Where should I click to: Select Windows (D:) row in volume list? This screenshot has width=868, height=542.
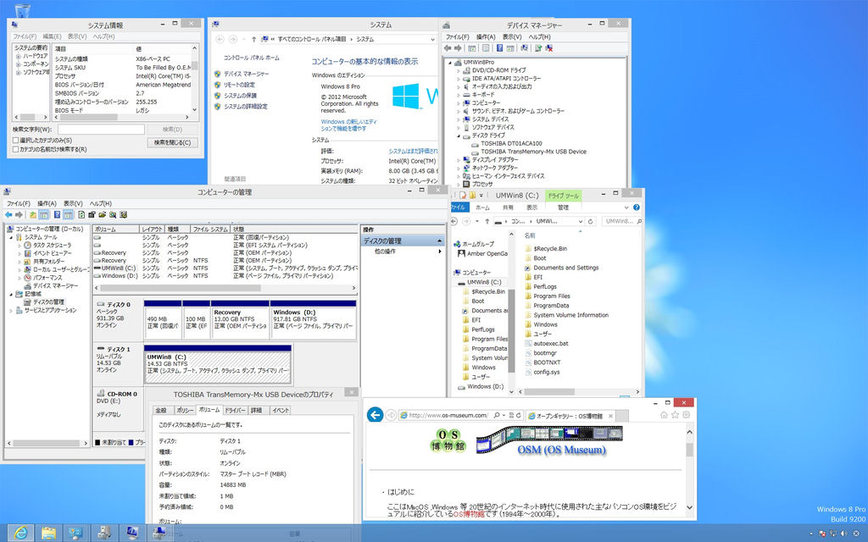tap(225, 275)
